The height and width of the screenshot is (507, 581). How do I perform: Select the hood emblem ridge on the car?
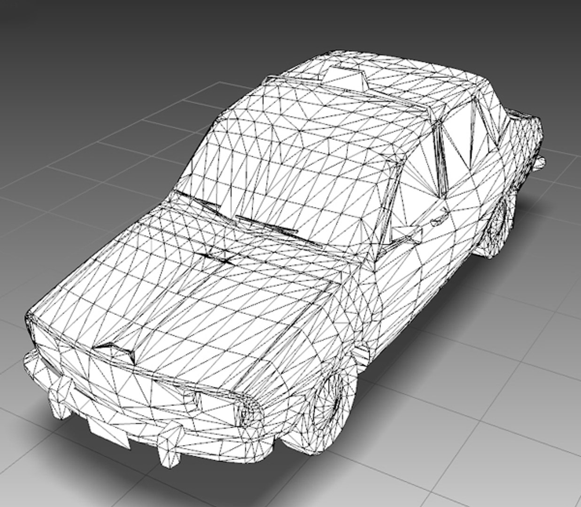(115, 351)
